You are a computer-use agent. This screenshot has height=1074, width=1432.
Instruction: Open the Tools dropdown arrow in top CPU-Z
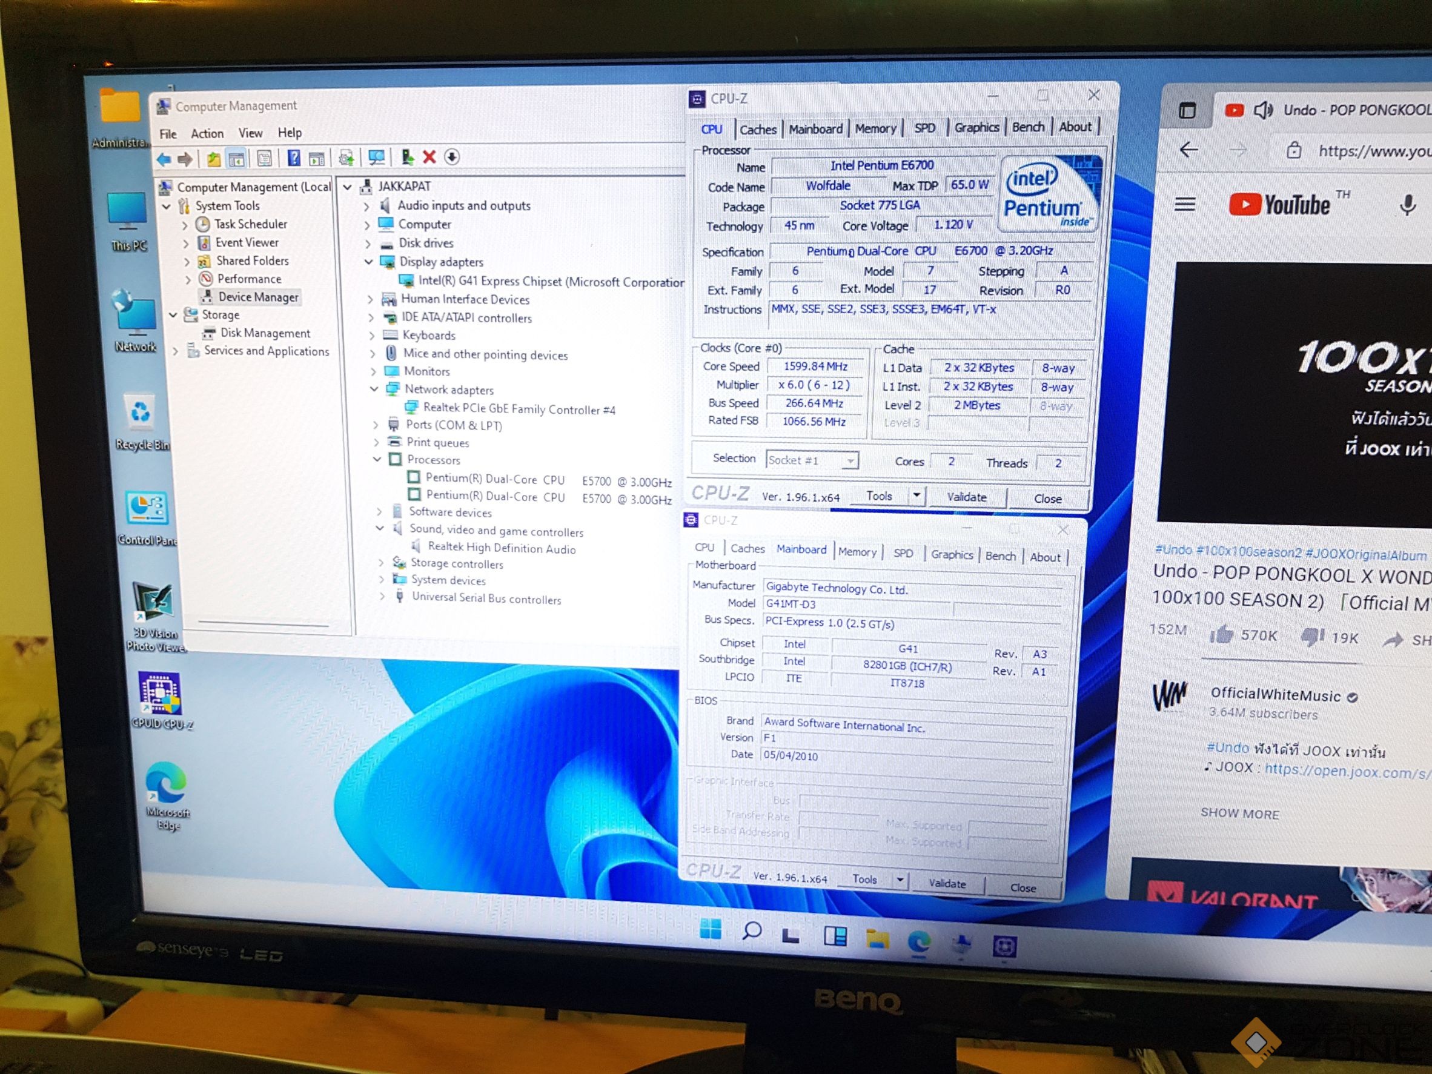(916, 496)
